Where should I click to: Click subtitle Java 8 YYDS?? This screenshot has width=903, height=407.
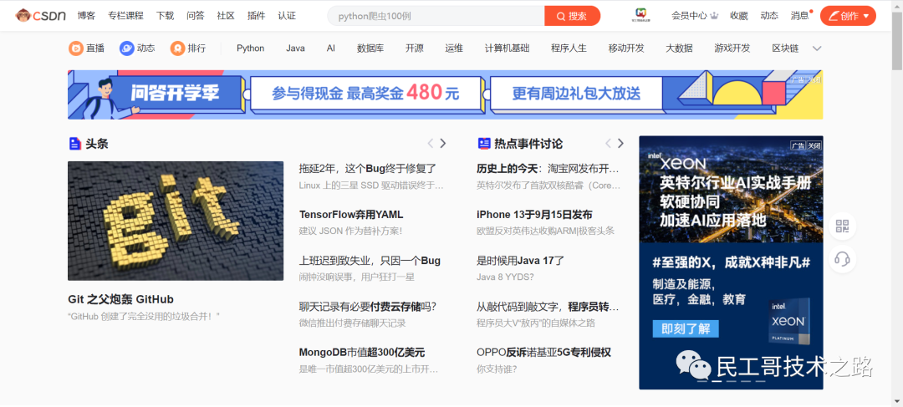[505, 277]
